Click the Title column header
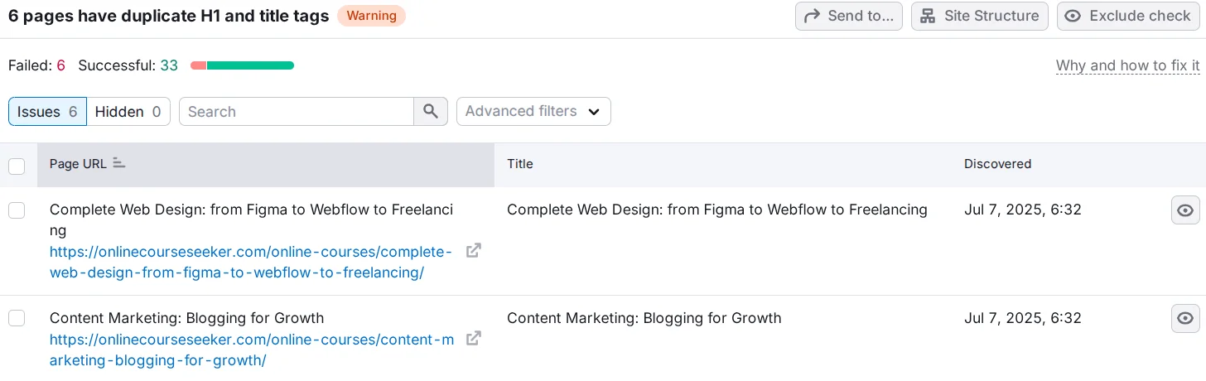The image size is (1206, 381). tap(723, 164)
